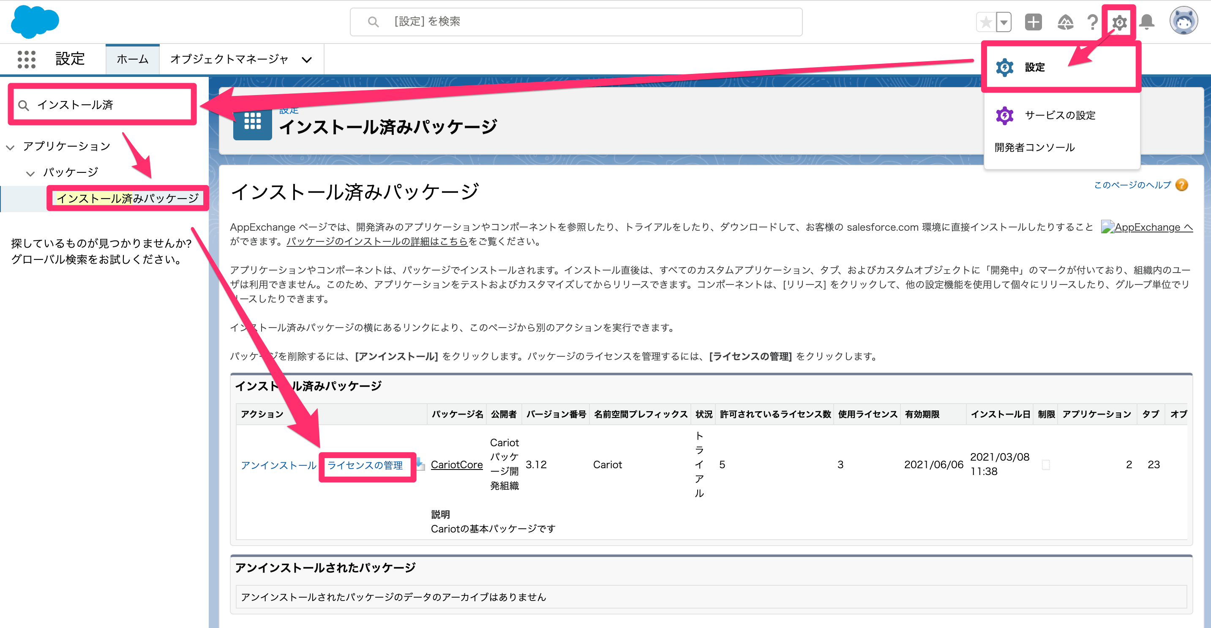Open the オブジェクトマネージャ tab
The height and width of the screenshot is (628, 1211).
pyautogui.click(x=229, y=59)
